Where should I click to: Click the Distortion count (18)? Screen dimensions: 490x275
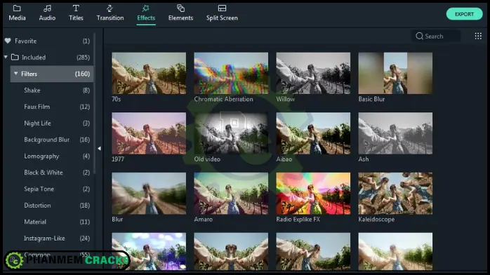point(85,206)
